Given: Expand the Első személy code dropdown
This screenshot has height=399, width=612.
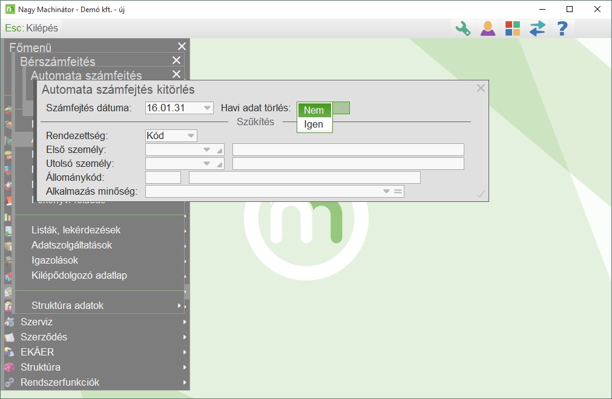Looking at the screenshot, I should (x=207, y=150).
